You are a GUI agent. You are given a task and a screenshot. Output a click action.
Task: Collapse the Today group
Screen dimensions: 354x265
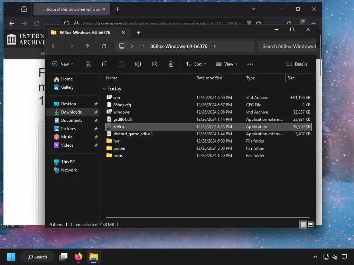[104, 89]
